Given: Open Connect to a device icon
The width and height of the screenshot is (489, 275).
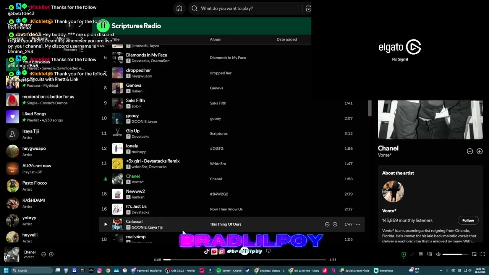Looking at the screenshot, I should pyautogui.click(x=429, y=254).
